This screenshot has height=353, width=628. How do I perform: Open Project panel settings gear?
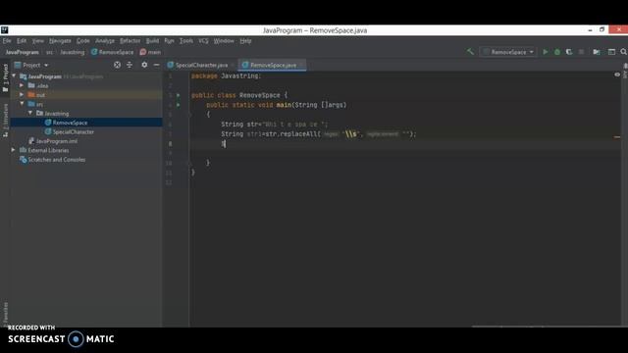144,65
